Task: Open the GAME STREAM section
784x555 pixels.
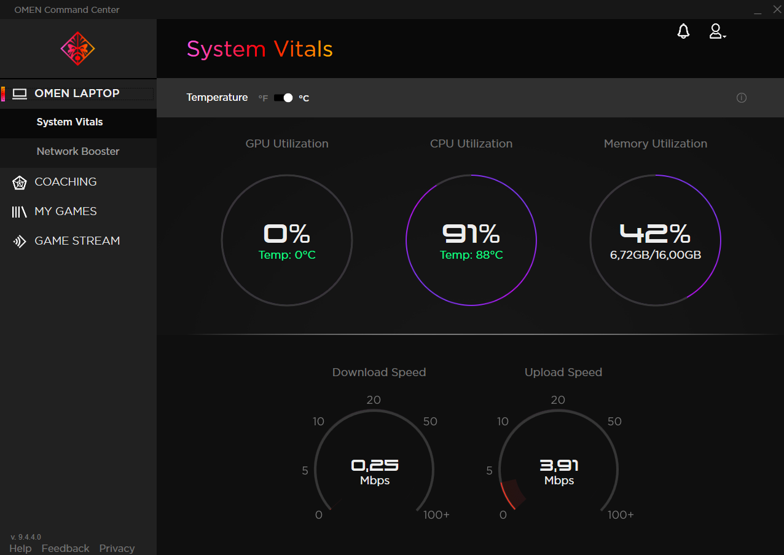Action: click(x=78, y=241)
